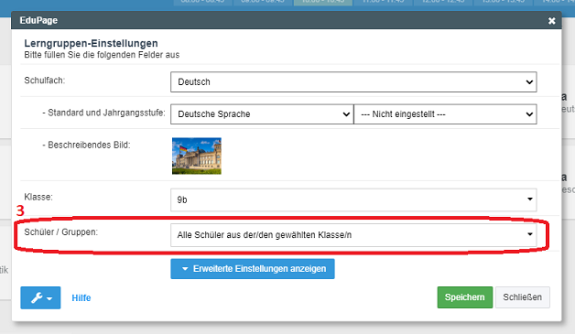Click the green Speichern button
The image size is (575, 334).
[464, 297]
